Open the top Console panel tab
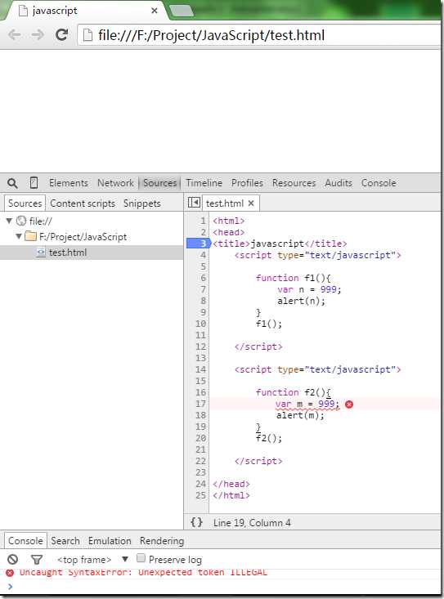 click(x=379, y=183)
